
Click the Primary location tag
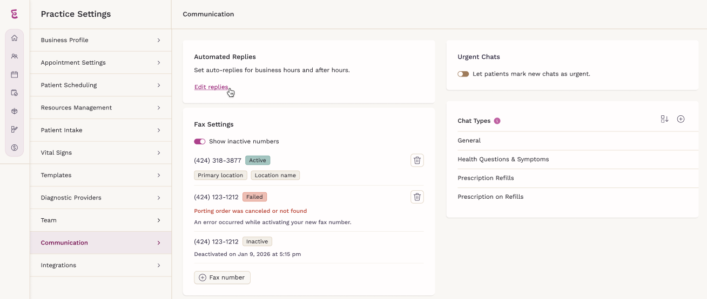220,175
